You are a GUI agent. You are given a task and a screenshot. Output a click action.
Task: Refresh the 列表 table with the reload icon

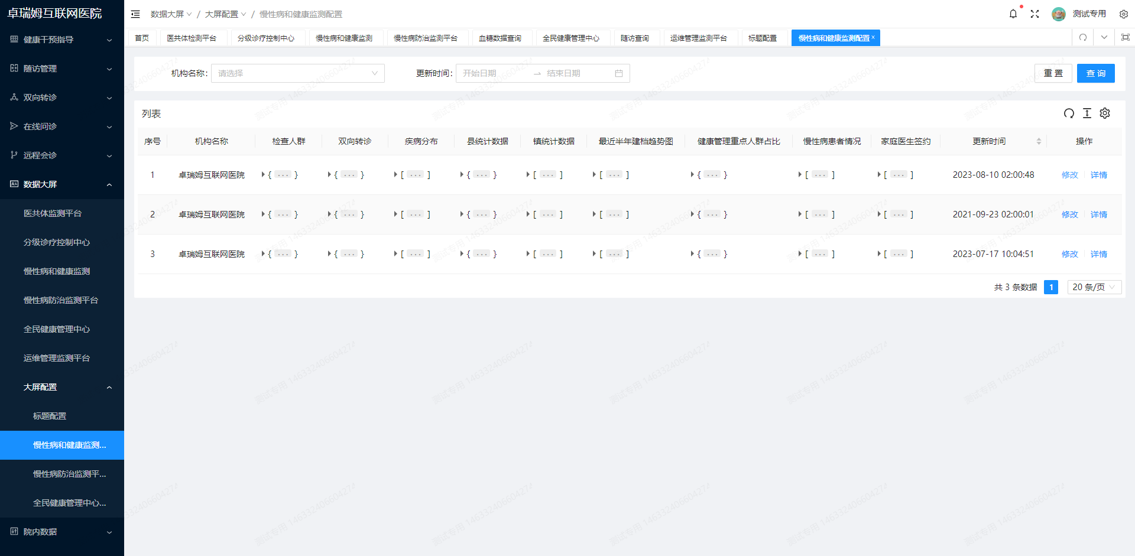click(x=1069, y=113)
